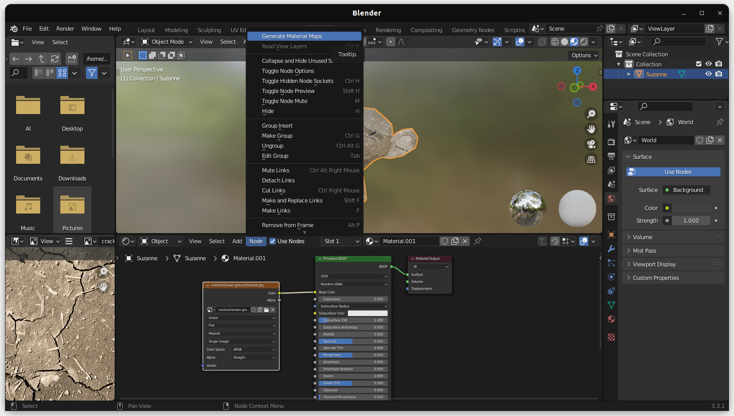Open the Object properties tab
734x416 pixels.
(x=611, y=235)
